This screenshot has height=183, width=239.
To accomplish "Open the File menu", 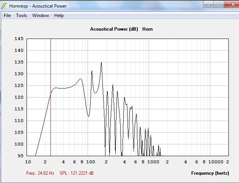I will pyautogui.click(x=7, y=16).
